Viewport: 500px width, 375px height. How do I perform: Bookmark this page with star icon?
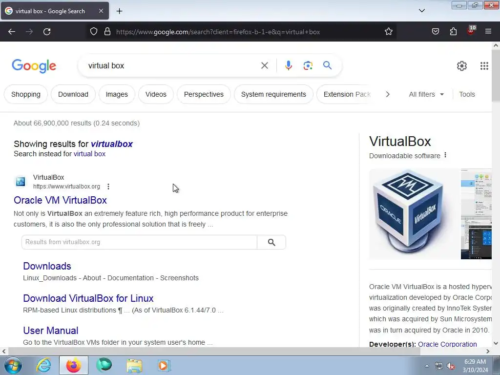[x=388, y=31]
